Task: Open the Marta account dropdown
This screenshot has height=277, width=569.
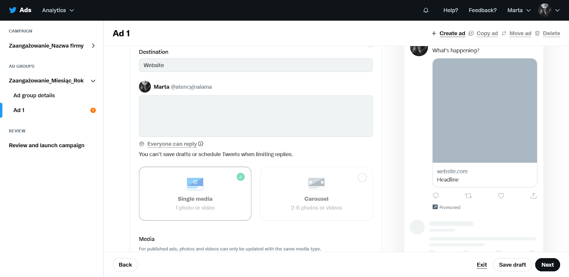Action: click(519, 10)
